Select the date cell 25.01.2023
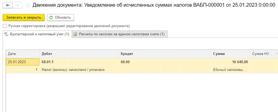This screenshot has height=112, width=278. [23, 62]
